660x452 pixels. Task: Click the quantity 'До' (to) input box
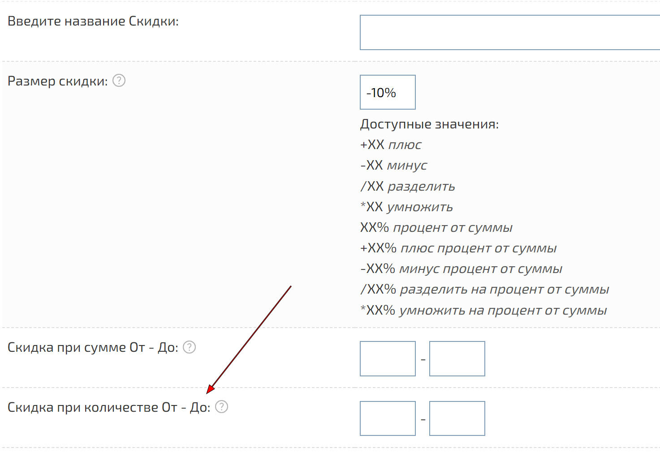coord(457,418)
